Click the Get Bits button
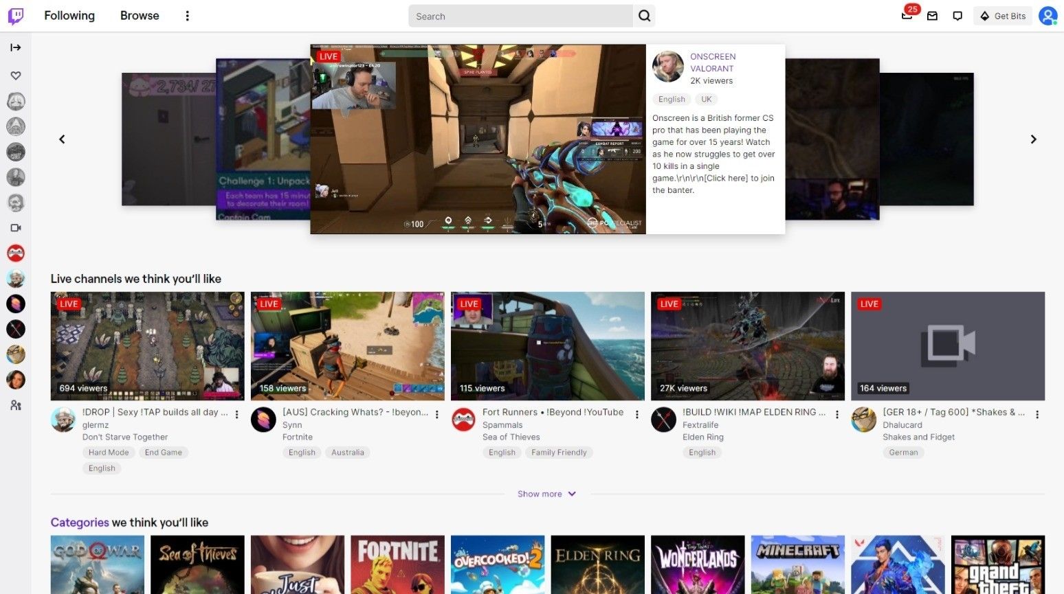Screen dimensions: 1064x594 tap(1003, 16)
